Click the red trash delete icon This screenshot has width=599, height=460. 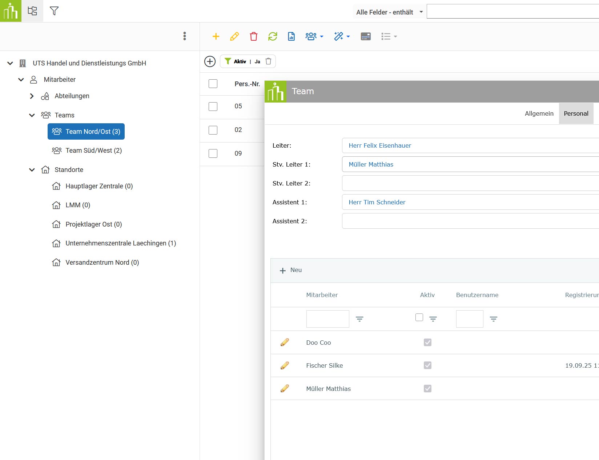click(x=254, y=36)
